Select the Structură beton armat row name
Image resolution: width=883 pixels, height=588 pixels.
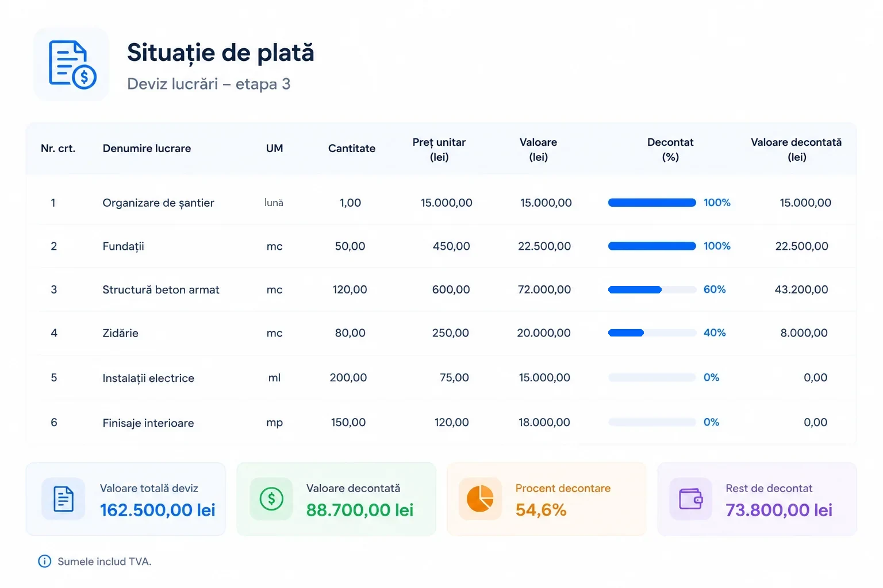click(x=161, y=289)
